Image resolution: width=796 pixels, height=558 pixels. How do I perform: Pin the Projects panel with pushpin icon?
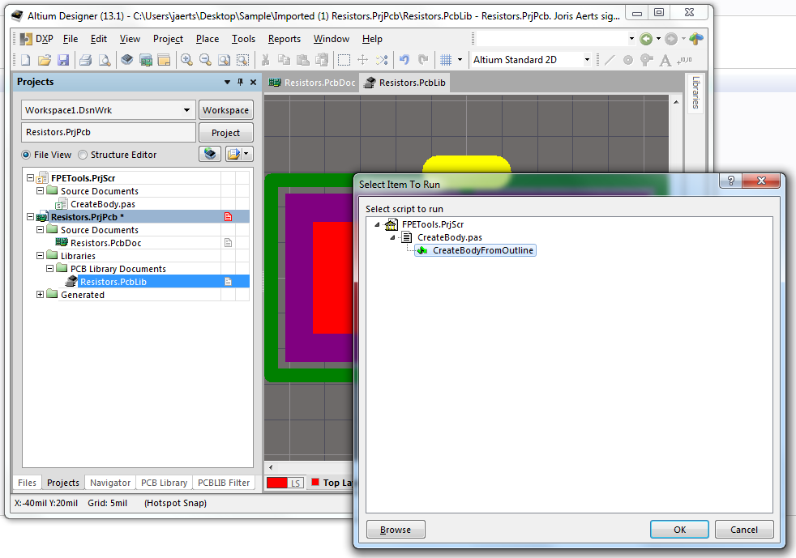click(x=240, y=82)
